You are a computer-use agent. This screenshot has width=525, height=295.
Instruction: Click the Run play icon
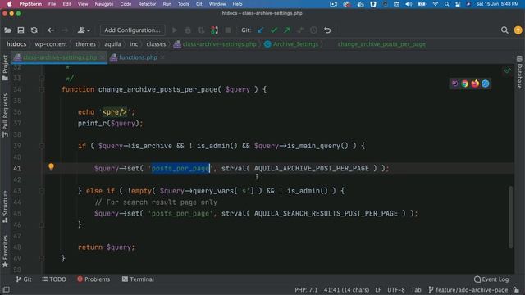[x=175, y=30]
